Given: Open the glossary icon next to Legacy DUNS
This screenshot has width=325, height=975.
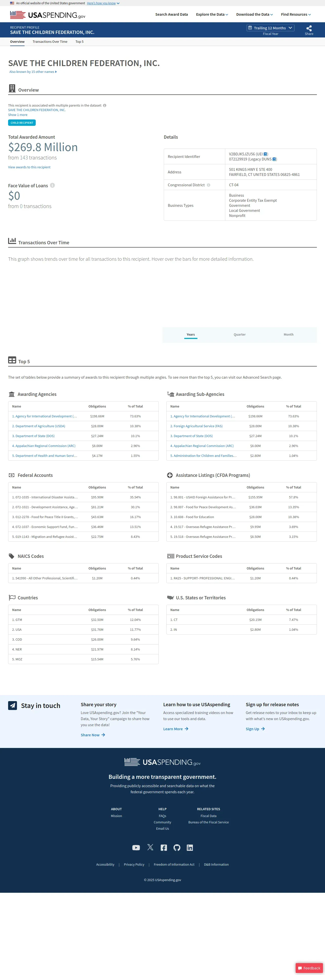Looking at the screenshot, I should (274, 159).
